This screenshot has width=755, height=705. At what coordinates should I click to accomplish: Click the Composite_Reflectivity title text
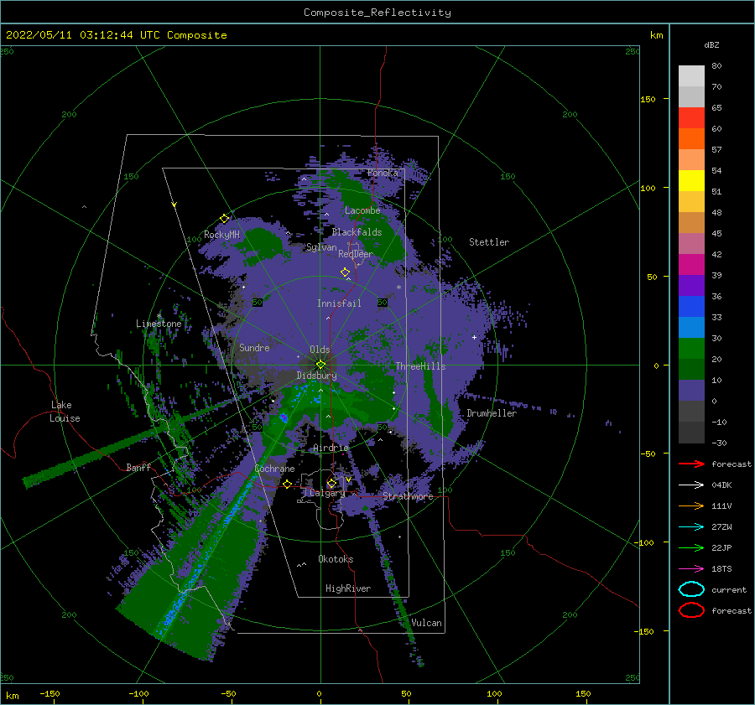click(x=377, y=13)
